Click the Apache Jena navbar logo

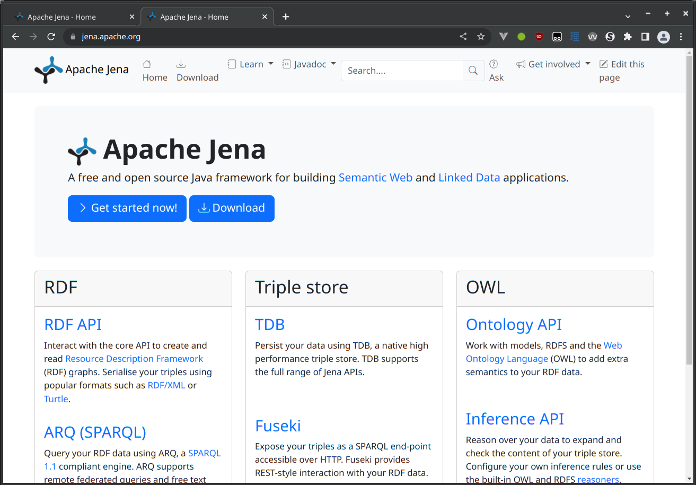(x=82, y=70)
